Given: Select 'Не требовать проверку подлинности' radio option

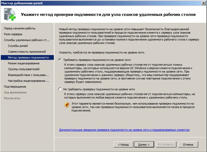Looking at the screenshot, I should tap(60, 89).
